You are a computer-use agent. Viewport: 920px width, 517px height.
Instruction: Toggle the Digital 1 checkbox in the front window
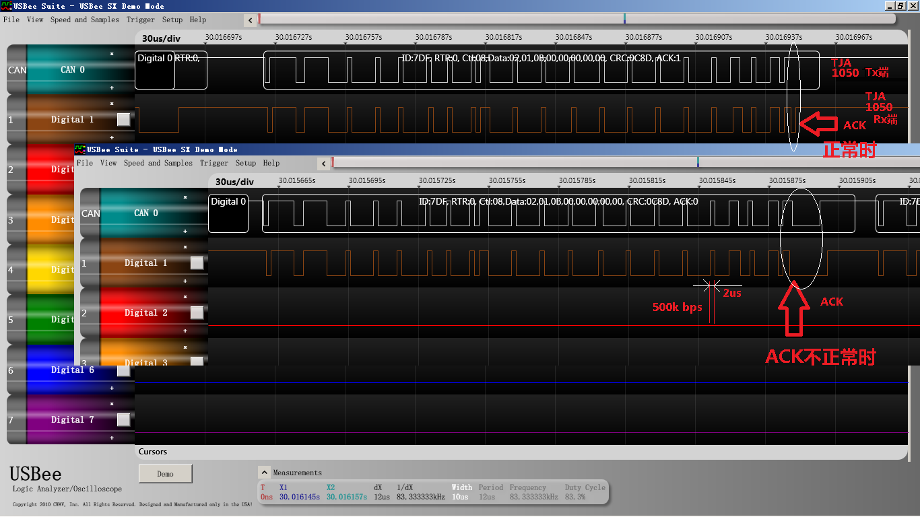pos(197,263)
